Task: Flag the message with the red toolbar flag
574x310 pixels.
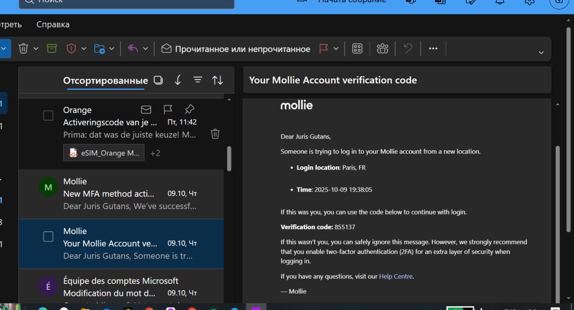Action: coord(324,48)
